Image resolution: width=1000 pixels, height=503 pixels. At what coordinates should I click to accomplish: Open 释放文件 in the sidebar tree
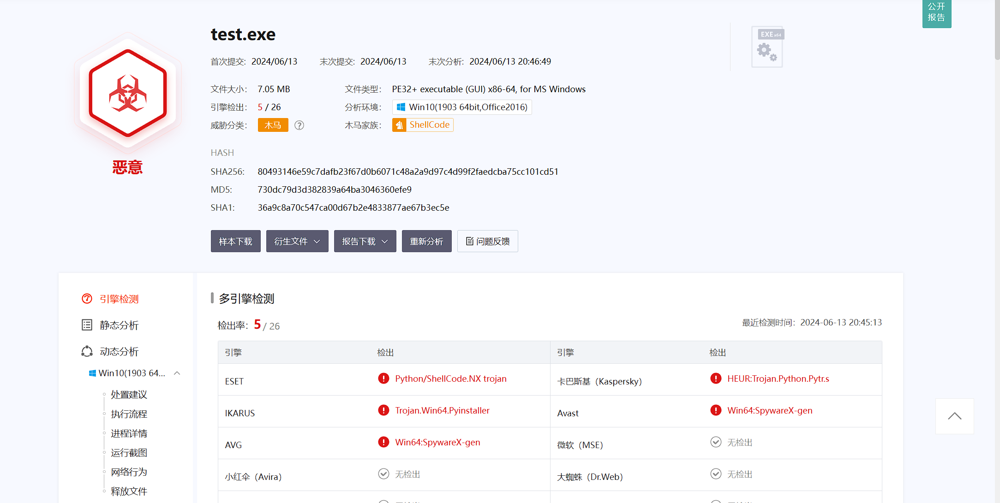[129, 491]
